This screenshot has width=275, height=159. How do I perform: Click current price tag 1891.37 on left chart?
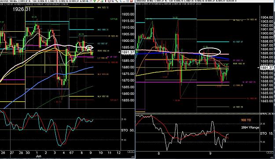[x=128, y=52]
